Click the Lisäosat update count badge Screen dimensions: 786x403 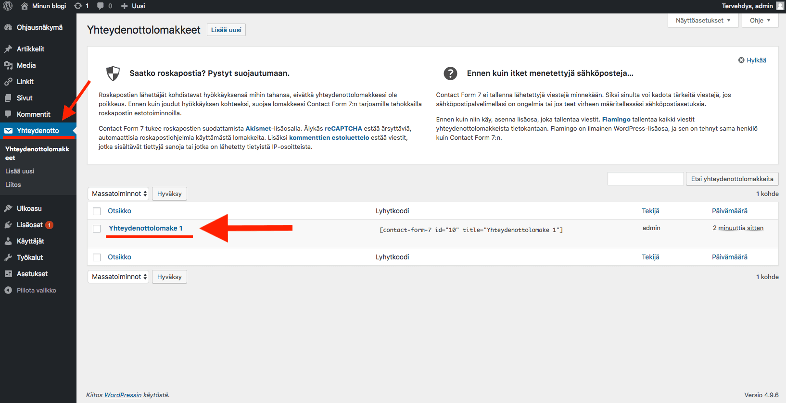pyautogui.click(x=49, y=225)
